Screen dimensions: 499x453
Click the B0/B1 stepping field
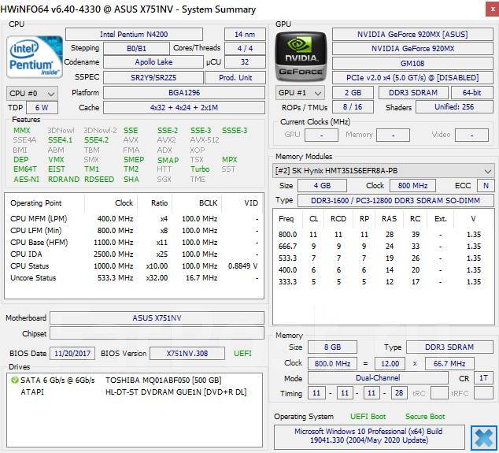136,48
